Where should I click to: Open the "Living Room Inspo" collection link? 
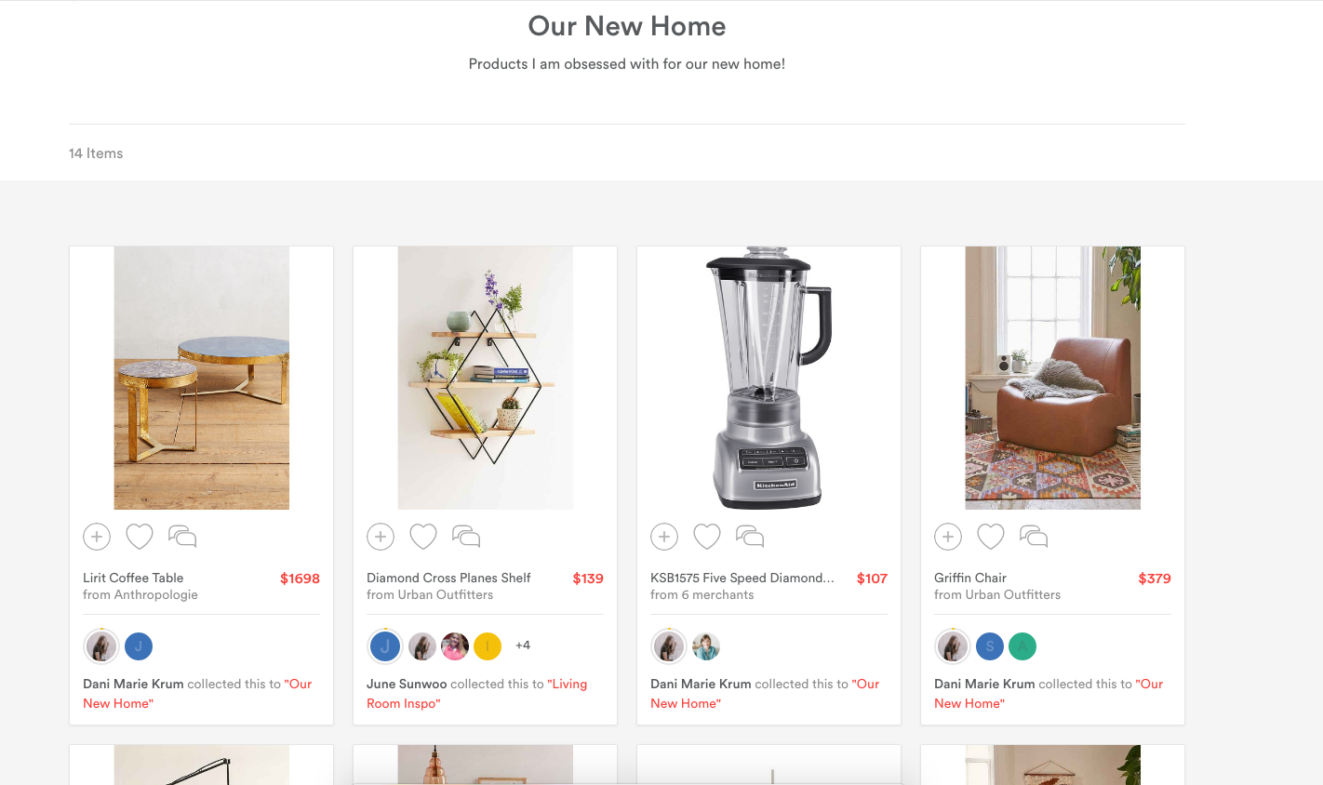click(x=476, y=694)
